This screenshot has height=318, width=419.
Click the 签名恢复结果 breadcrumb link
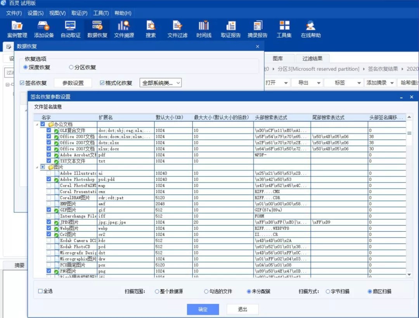pyautogui.click(x=383, y=69)
